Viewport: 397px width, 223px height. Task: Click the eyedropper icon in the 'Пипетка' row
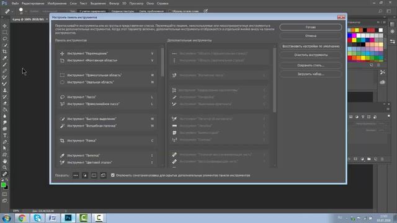coord(62,155)
